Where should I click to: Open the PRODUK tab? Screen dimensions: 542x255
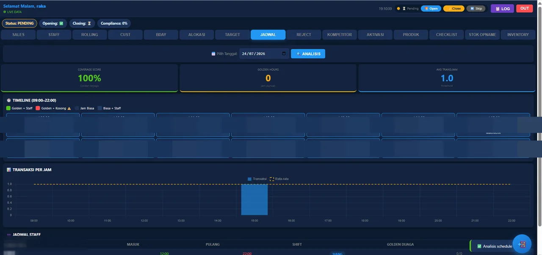pos(411,35)
